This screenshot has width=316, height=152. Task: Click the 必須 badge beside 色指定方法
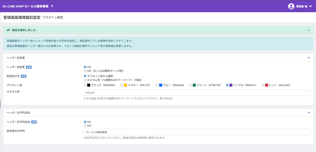24,77
